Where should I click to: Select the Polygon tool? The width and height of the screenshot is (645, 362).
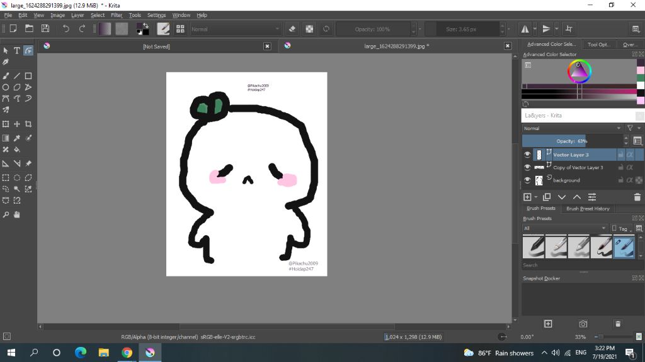coord(17,87)
